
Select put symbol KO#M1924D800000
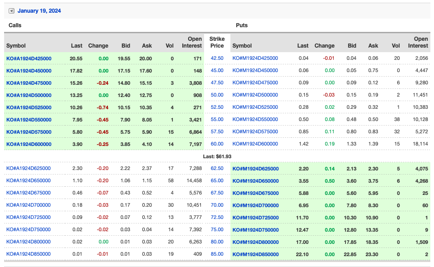tap(255, 242)
